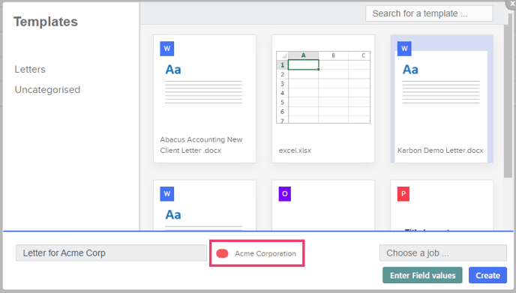Viewport: 516px width, 293px height.
Task: Click the blue Create button
Action: pos(487,275)
